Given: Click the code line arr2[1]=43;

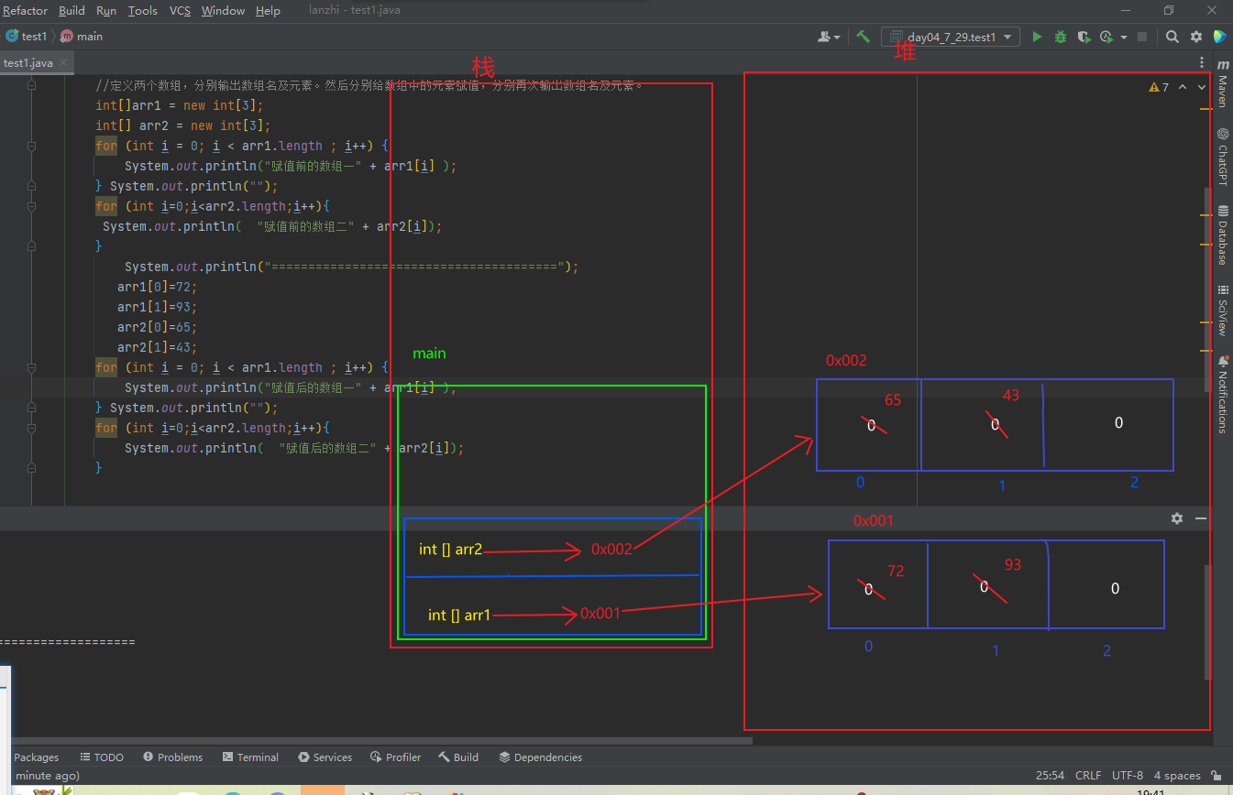Looking at the screenshot, I should click(157, 347).
